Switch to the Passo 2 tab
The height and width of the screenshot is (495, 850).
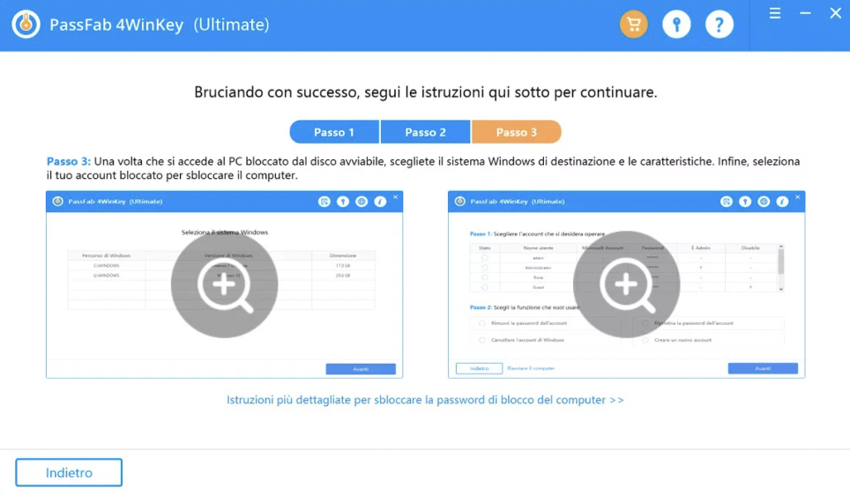coord(426,132)
